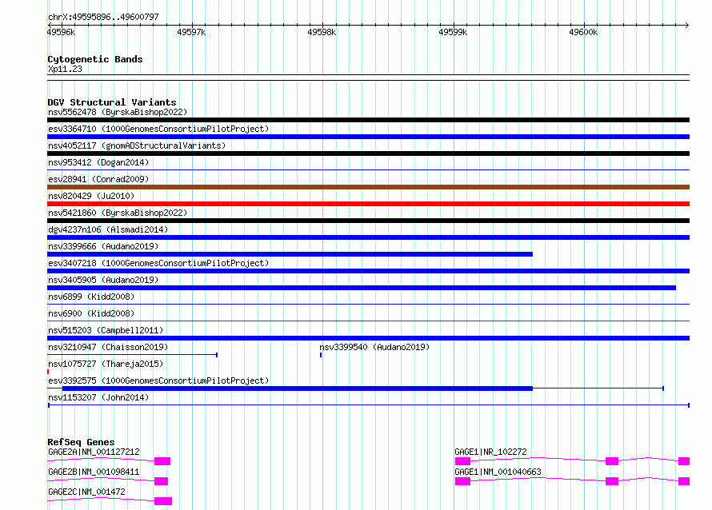Select the esv3364710 variant label
This screenshot has width=712, height=510.
pos(158,129)
